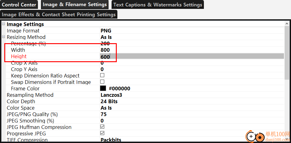Open Image Effects & Contact Sheet tab

click(x=59, y=14)
